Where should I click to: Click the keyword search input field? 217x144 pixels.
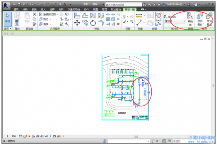(123, 5)
